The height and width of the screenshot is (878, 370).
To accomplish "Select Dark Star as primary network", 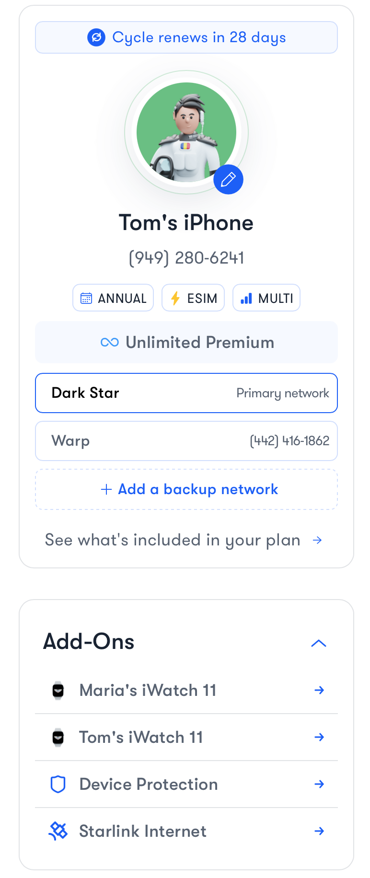I will 186,393.
